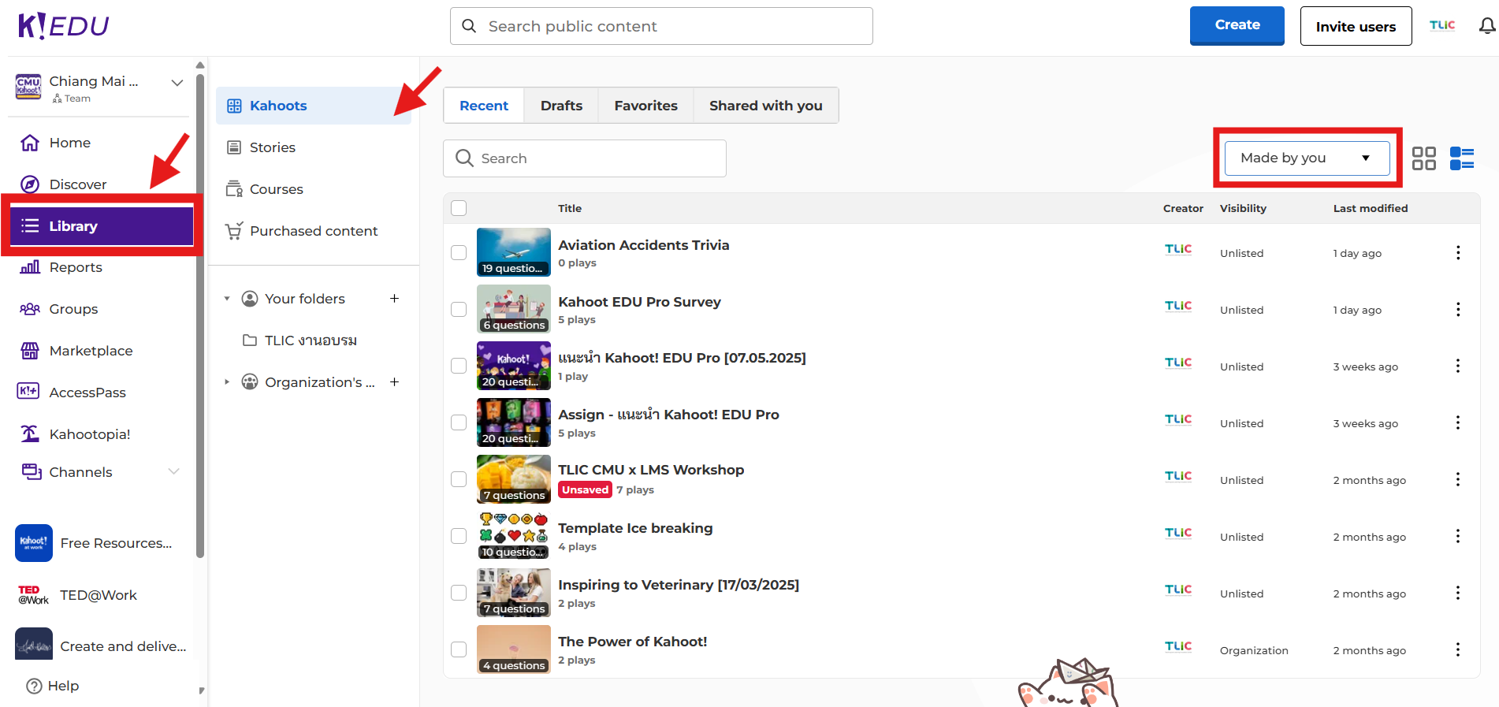Image resolution: width=1499 pixels, height=707 pixels.
Task: Expand the Organization's folders tree
Action: click(227, 382)
